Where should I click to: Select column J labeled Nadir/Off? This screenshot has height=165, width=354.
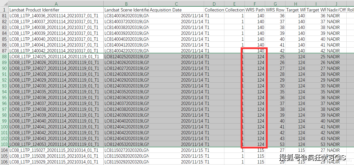point(336,4)
